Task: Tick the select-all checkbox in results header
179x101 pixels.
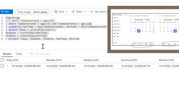Action: [2, 60]
